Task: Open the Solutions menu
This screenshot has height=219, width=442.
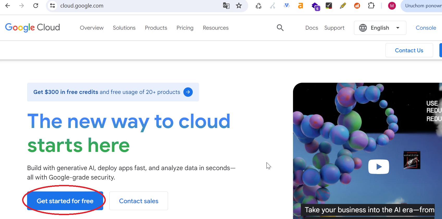Action: [x=124, y=28]
